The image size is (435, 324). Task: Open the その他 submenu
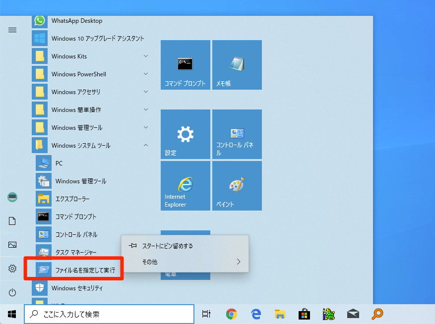click(185, 262)
